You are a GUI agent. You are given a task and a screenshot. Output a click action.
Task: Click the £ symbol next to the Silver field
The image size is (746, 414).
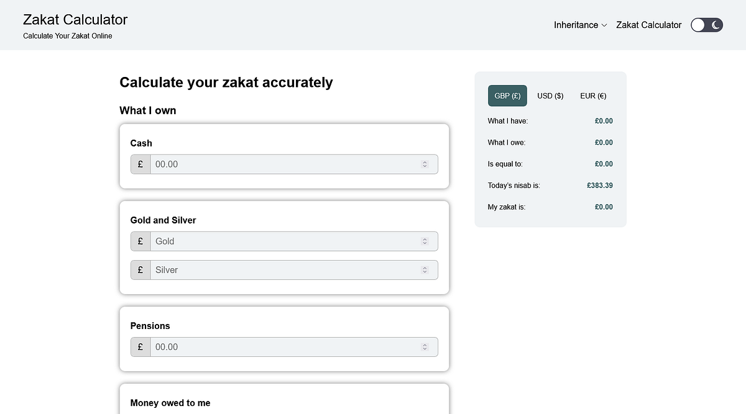point(140,269)
